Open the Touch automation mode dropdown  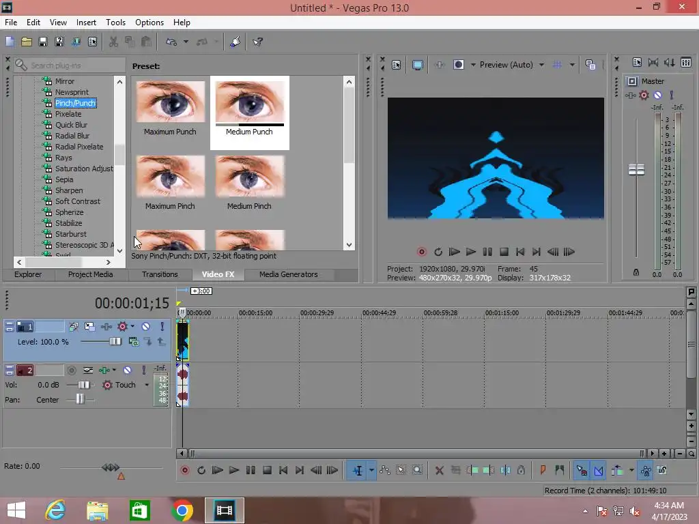147,385
